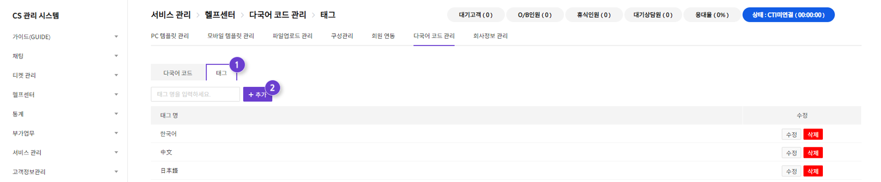Click the 대기고객 (0) status pill
Viewport: 881px width, 182px height.
coord(476,15)
